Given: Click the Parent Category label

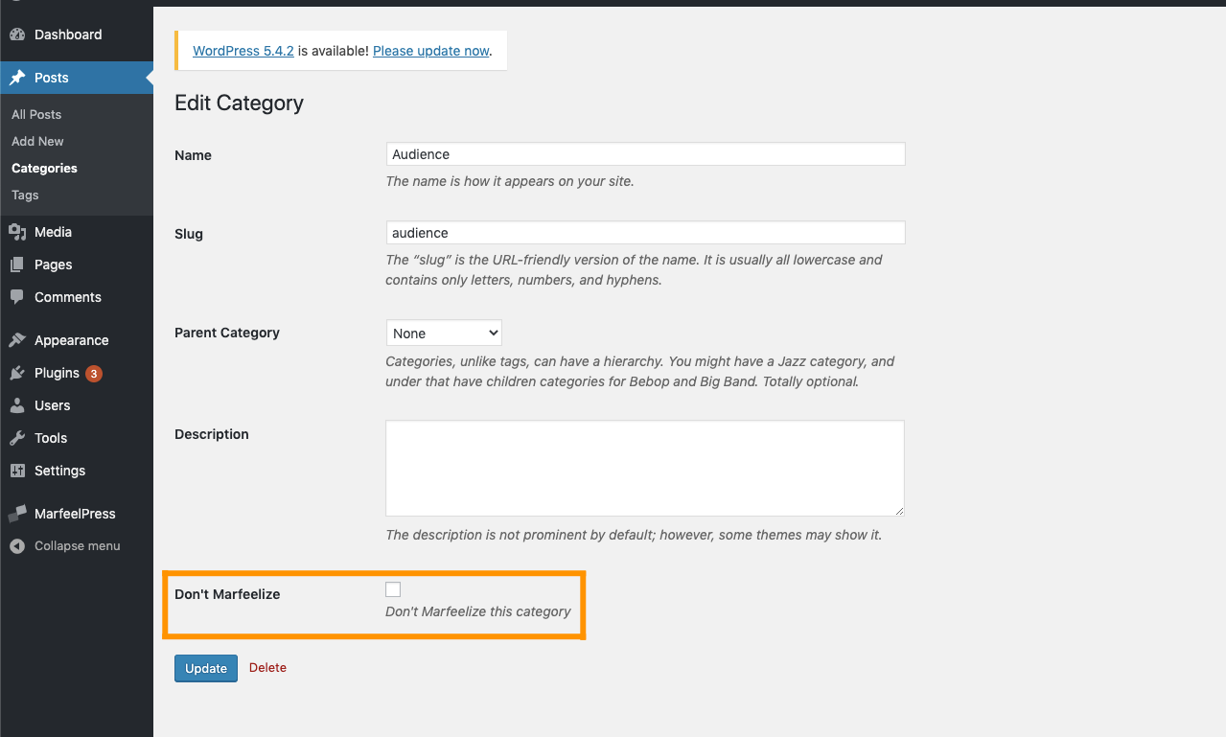Looking at the screenshot, I should pos(227,333).
